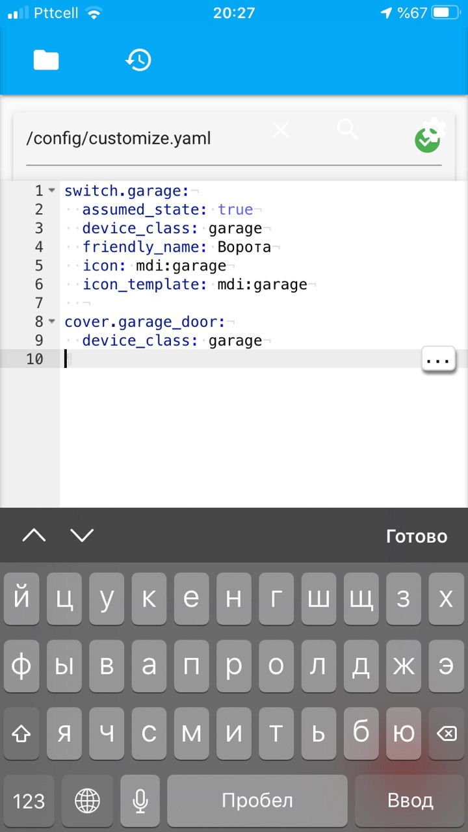Tap the з key
The height and width of the screenshot is (832, 468).
point(404,599)
